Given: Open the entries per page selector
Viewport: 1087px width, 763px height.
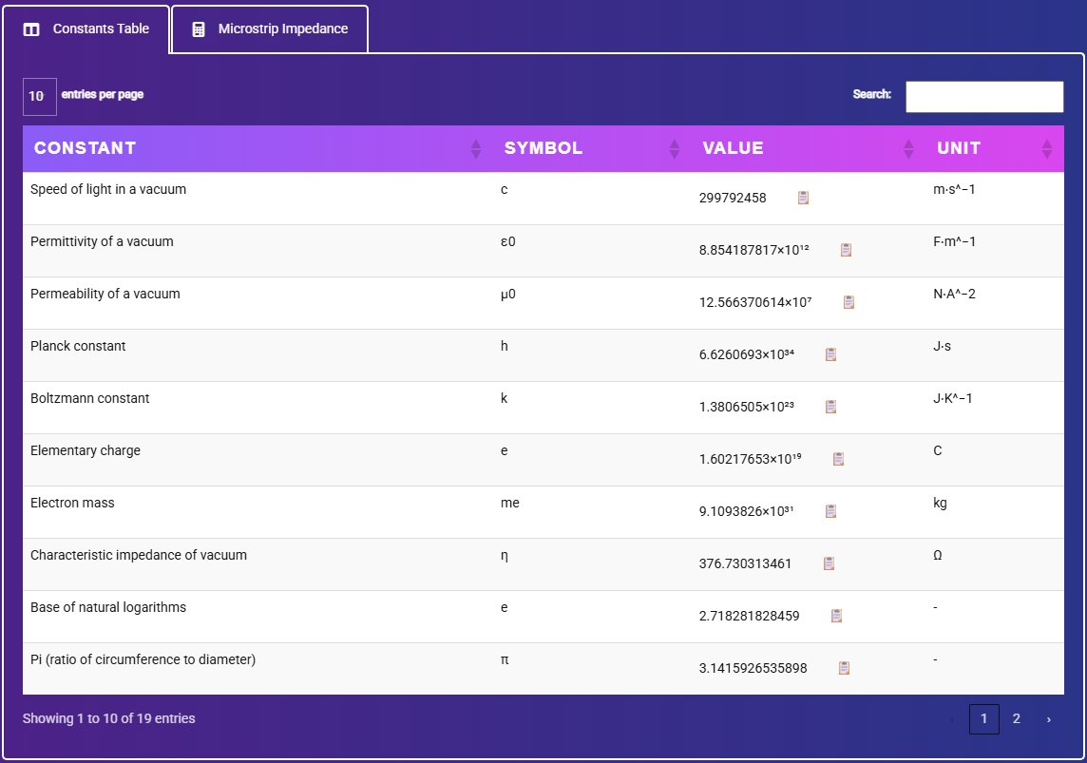Looking at the screenshot, I should (39, 96).
